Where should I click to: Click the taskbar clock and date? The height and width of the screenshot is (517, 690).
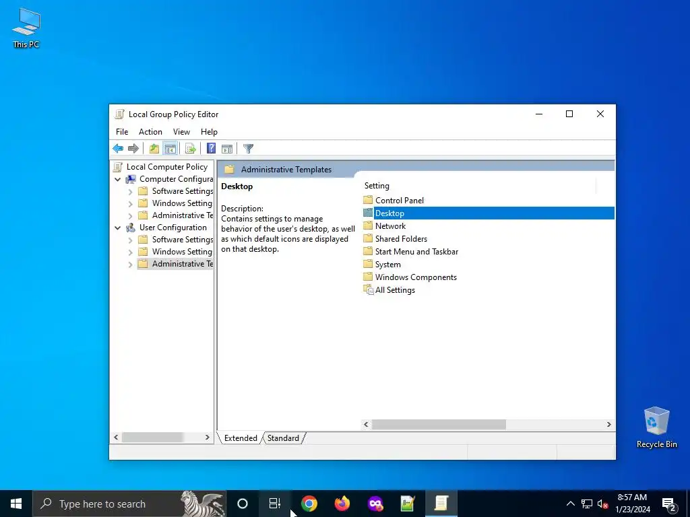point(632,504)
